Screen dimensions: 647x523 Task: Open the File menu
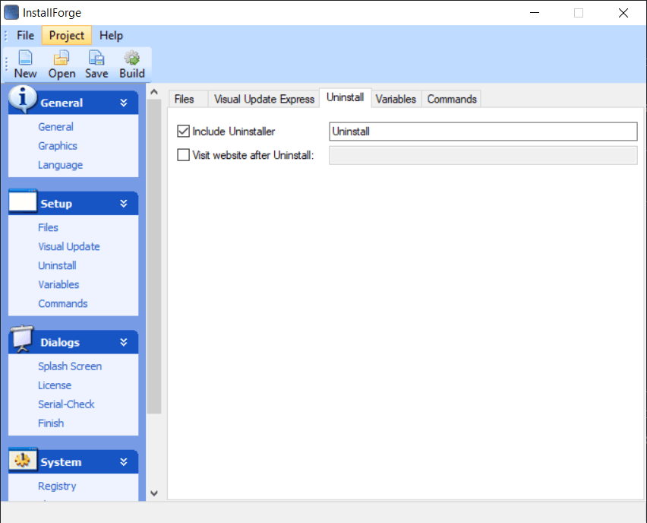pos(25,36)
